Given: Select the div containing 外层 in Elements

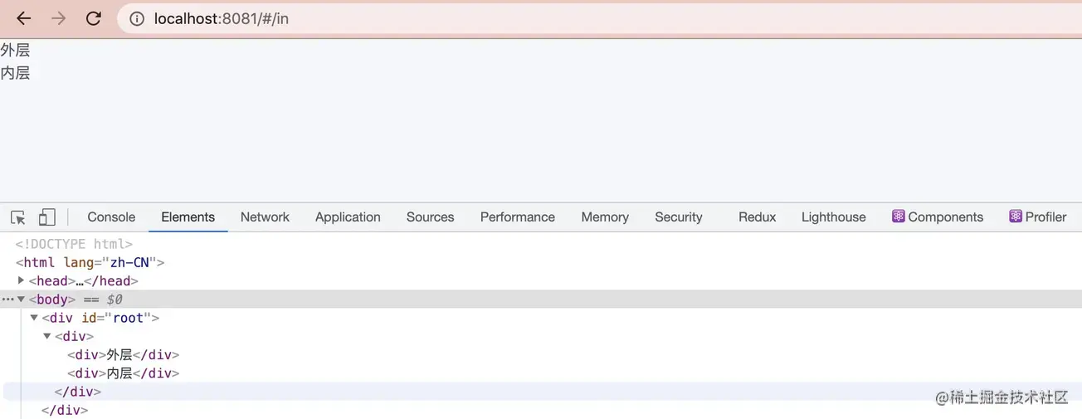Looking at the screenshot, I should click(124, 355).
